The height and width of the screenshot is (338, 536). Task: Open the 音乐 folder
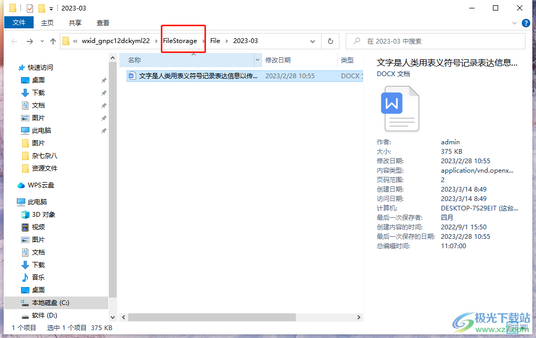(x=38, y=278)
